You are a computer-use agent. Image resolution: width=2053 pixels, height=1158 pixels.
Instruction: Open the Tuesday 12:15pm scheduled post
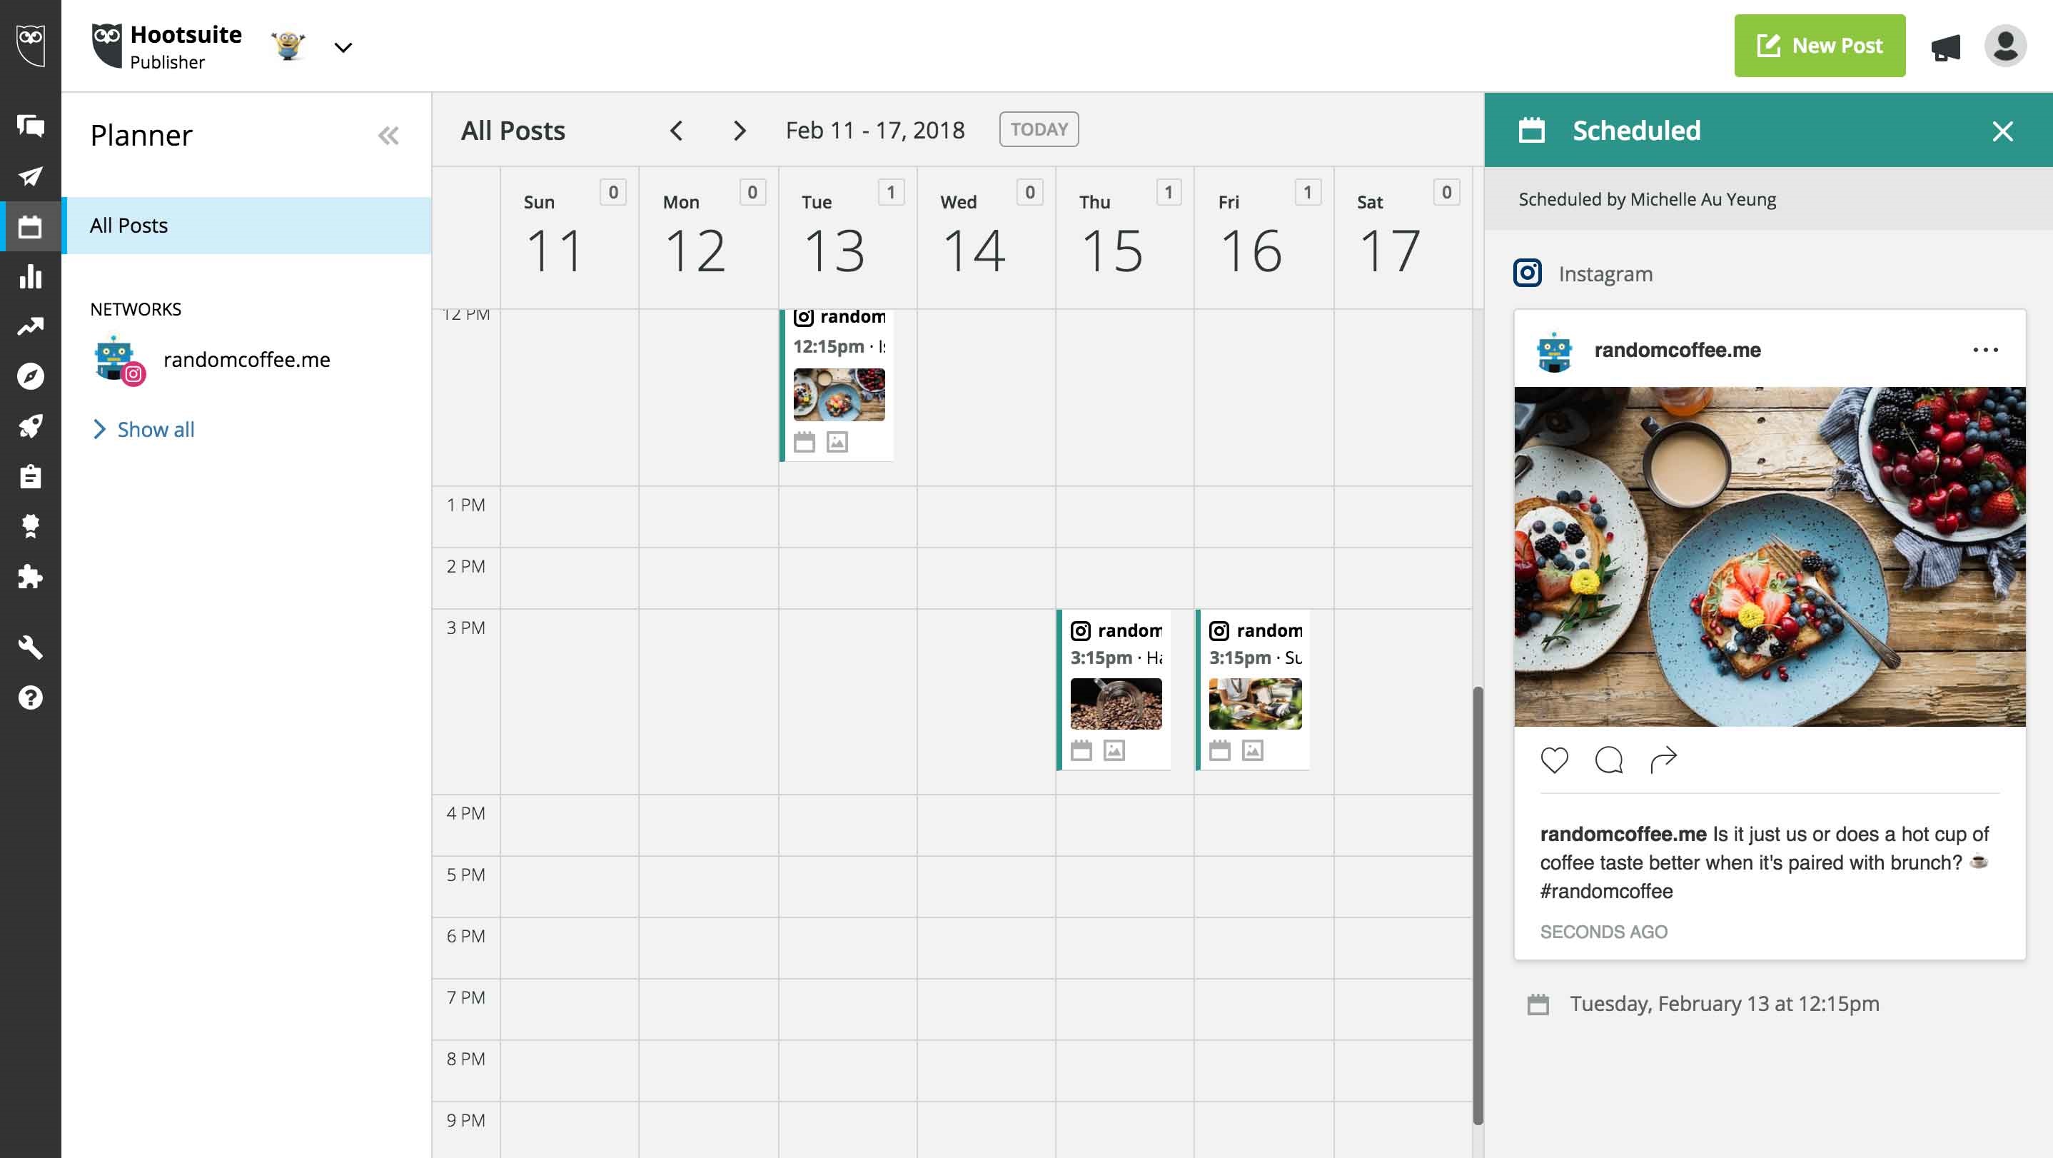pyautogui.click(x=837, y=385)
